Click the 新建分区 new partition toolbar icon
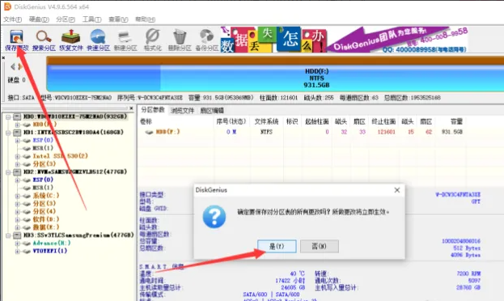The image size is (504, 301). [125, 40]
